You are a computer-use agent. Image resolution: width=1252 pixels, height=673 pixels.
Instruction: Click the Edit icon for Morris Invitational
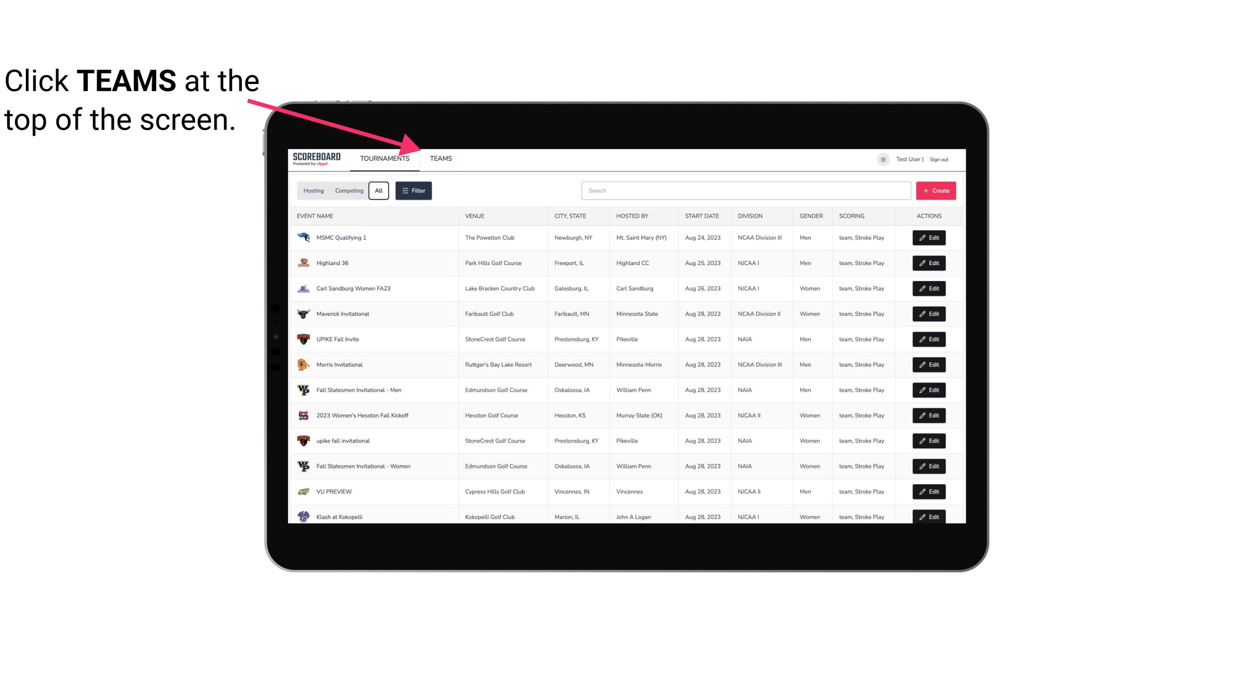[929, 365]
